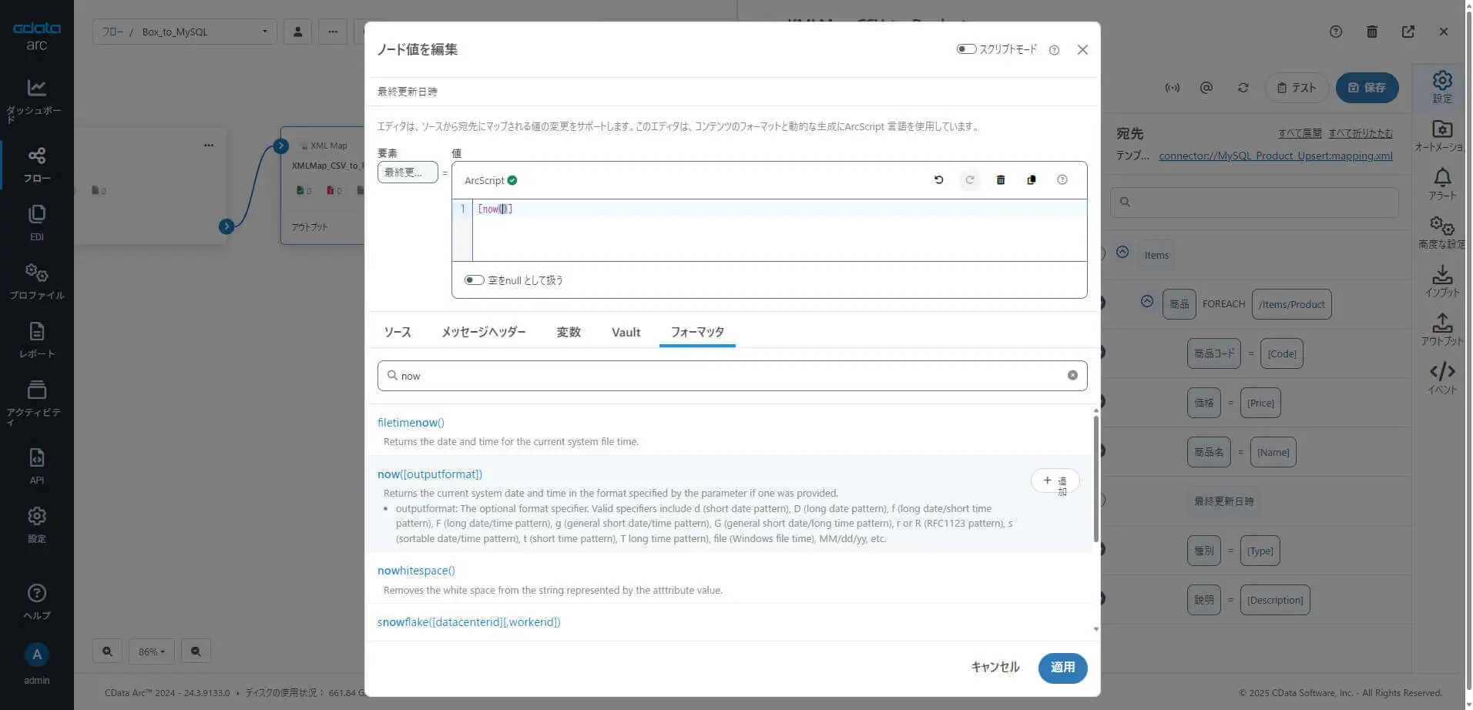
Task: Select the [Code] mapping value
Action: [x=1282, y=353]
